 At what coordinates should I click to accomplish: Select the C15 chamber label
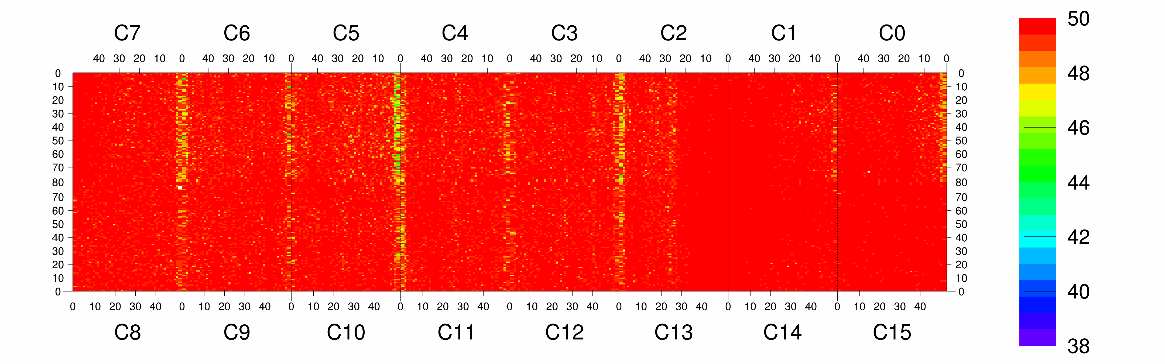(892, 332)
